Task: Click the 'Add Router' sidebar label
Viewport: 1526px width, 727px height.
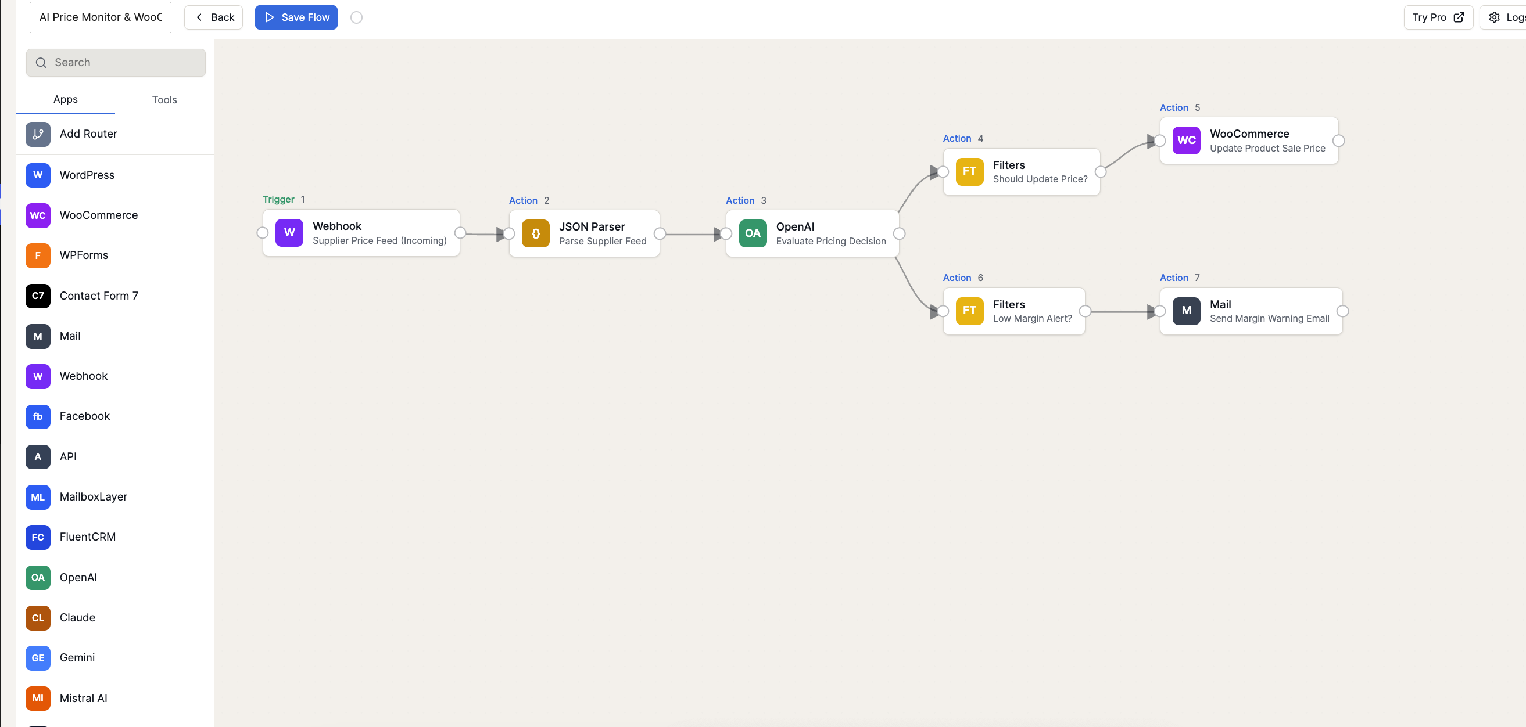Action: pos(88,134)
